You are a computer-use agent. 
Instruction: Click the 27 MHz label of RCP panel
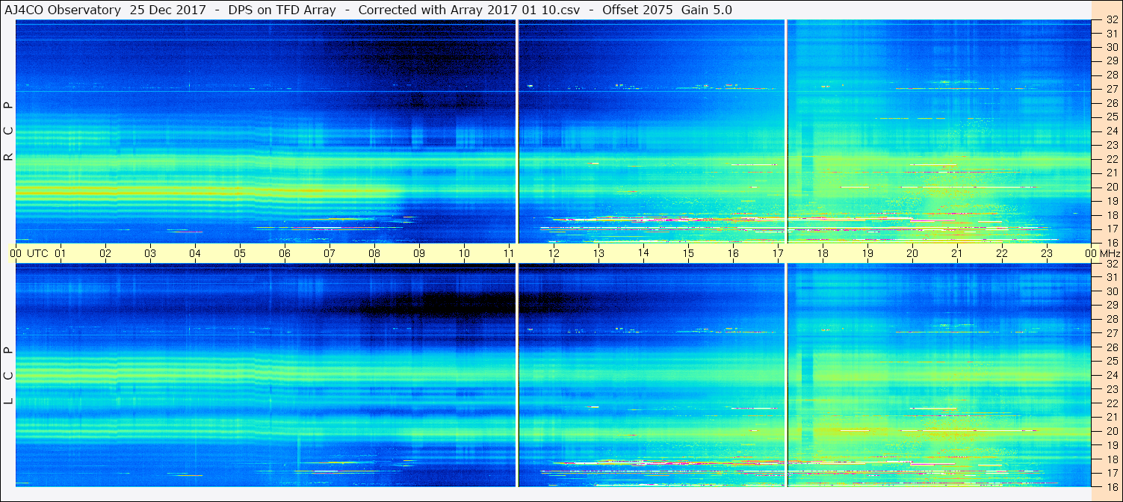tap(1112, 89)
